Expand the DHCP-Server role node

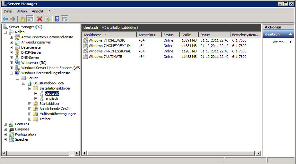pos(12,52)
